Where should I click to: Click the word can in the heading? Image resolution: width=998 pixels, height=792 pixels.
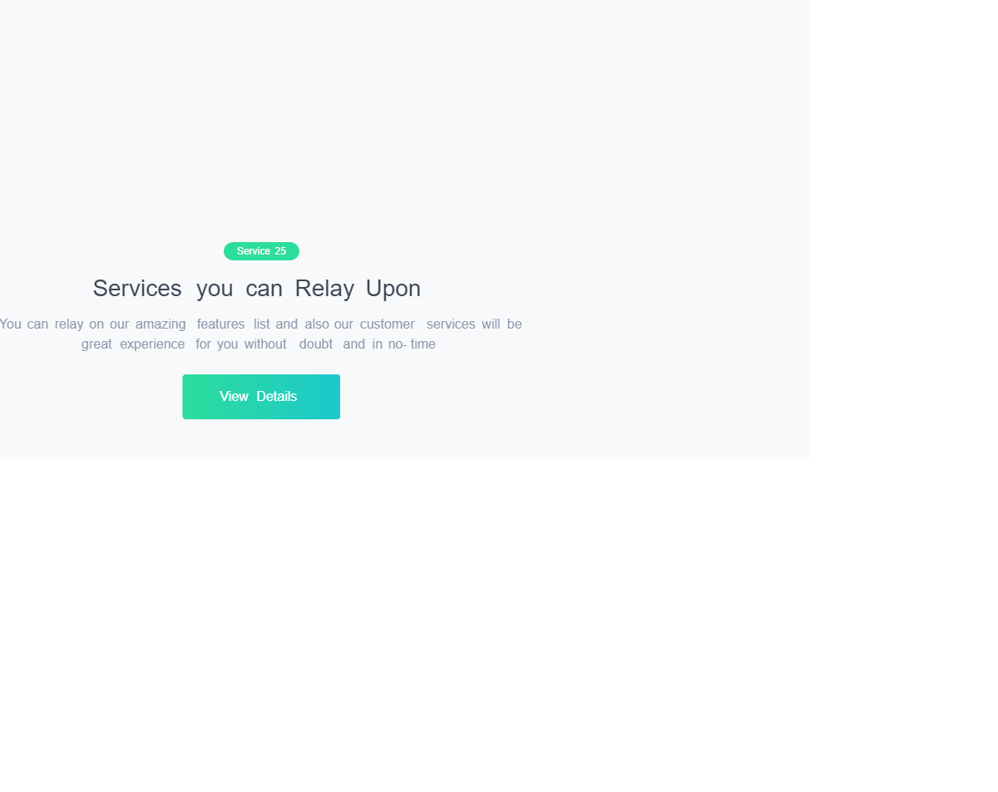[x=264, y=289]
